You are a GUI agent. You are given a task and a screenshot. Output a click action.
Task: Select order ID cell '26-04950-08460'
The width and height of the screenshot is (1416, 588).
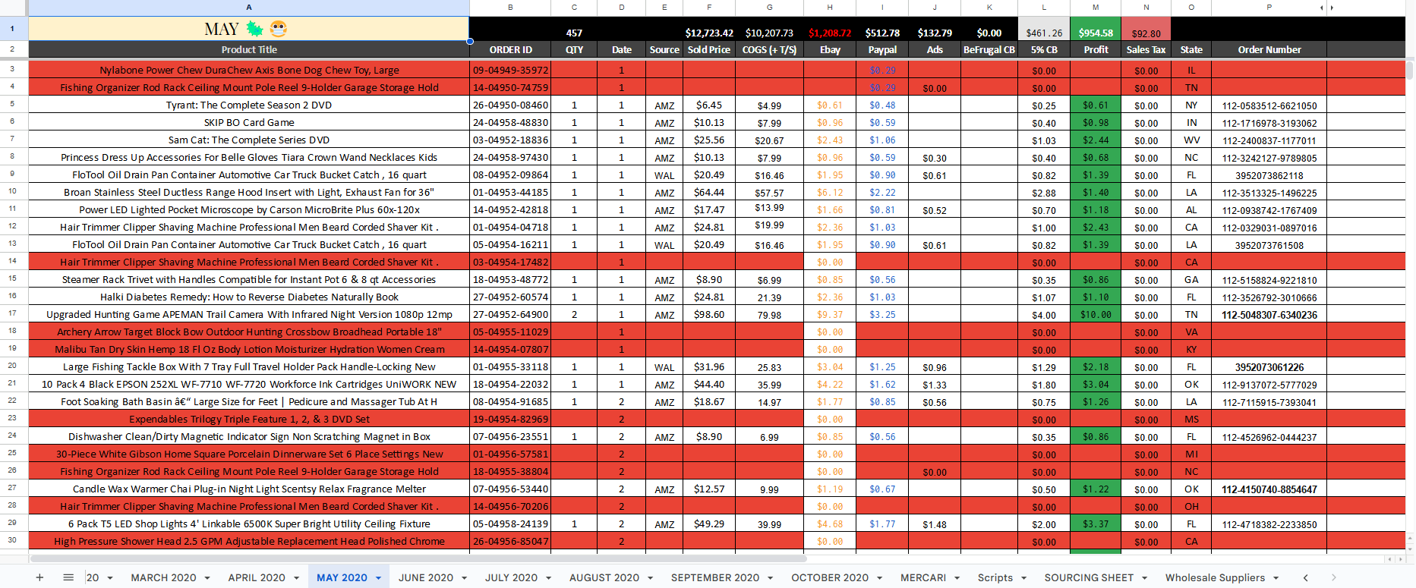(510, 105)
